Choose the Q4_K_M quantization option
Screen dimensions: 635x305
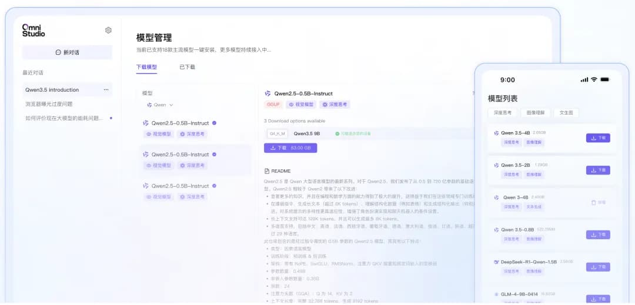point(278,133)
